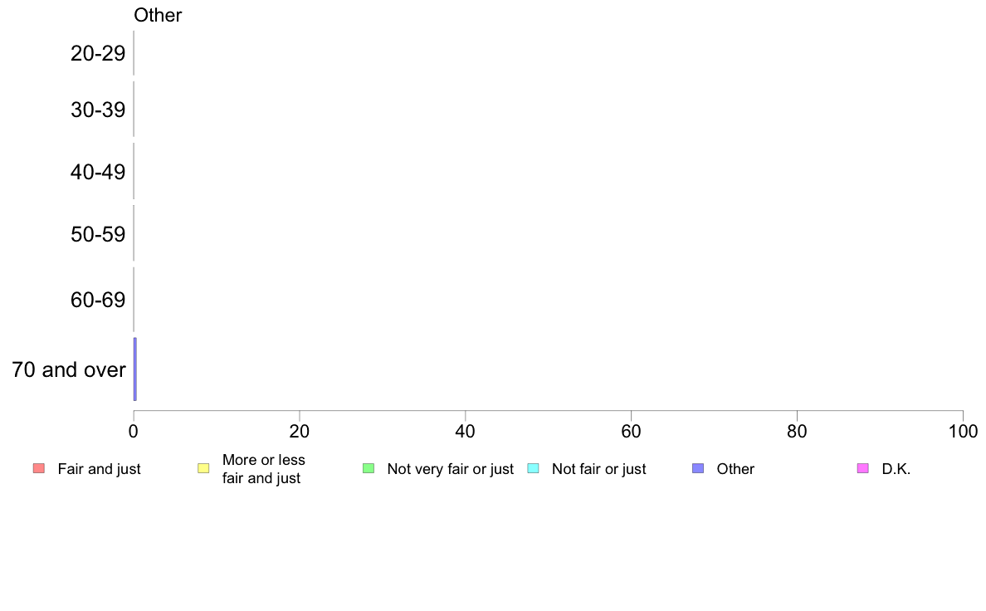Click the 50-59 age group label
This screenshot has height=611, width=986.
point(98,234)
